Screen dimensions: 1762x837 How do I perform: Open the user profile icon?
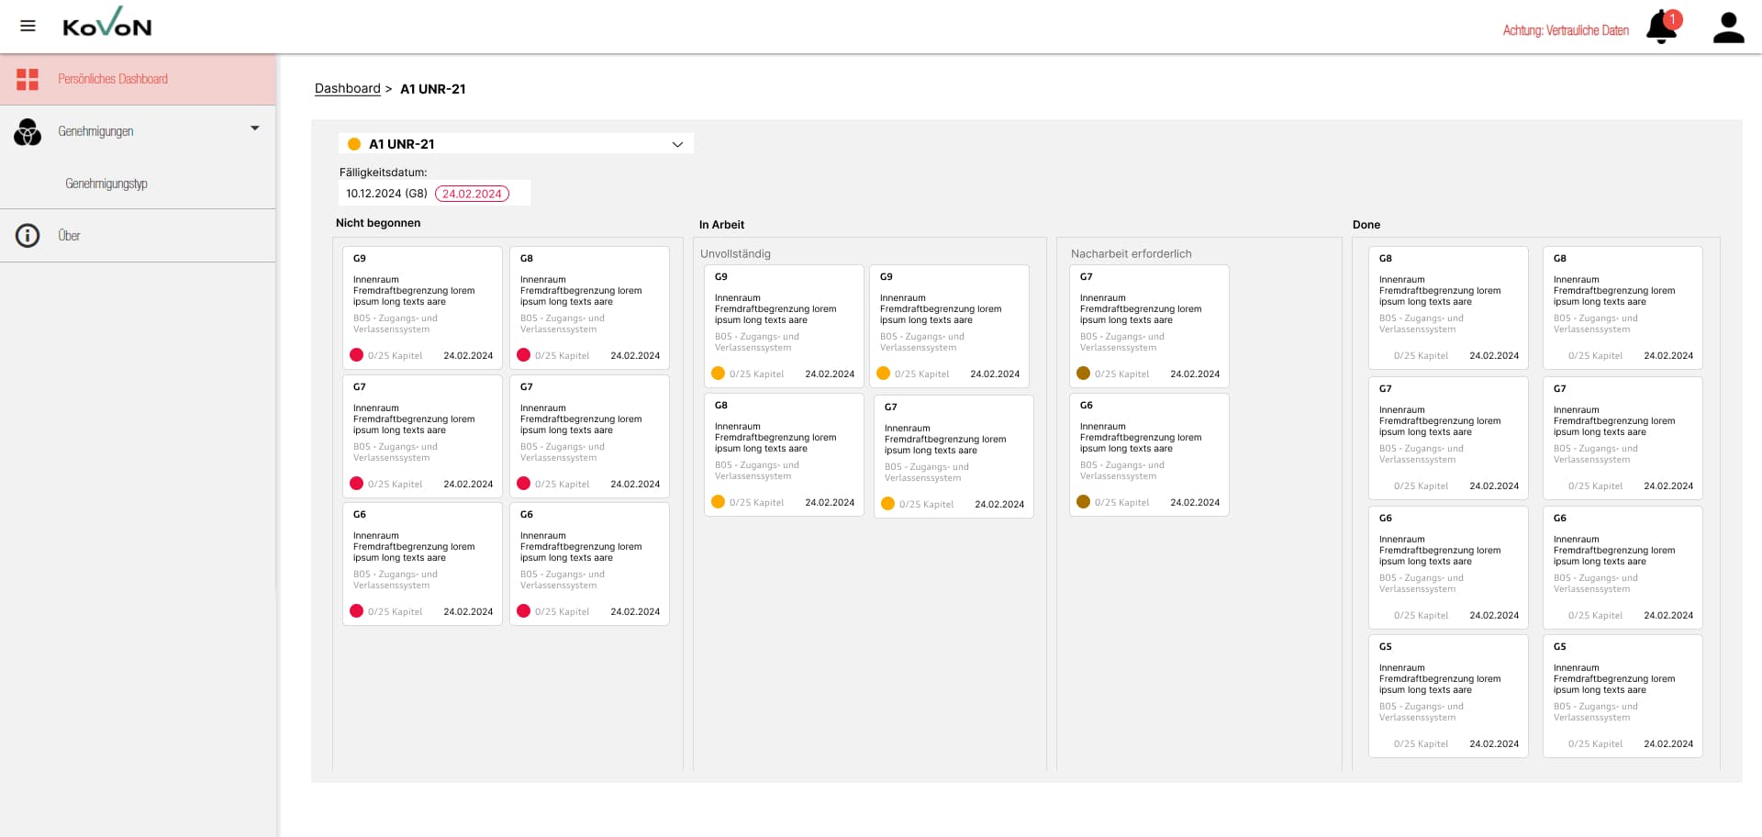click(1728, 28)
